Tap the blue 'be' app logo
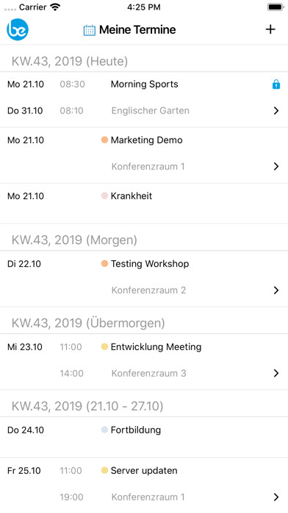 tap(18, 29)
